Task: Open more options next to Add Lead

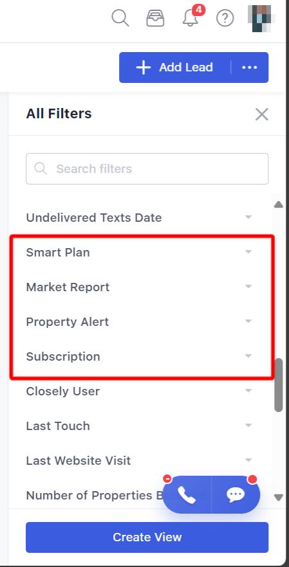Action: click(x=250, y=67)
